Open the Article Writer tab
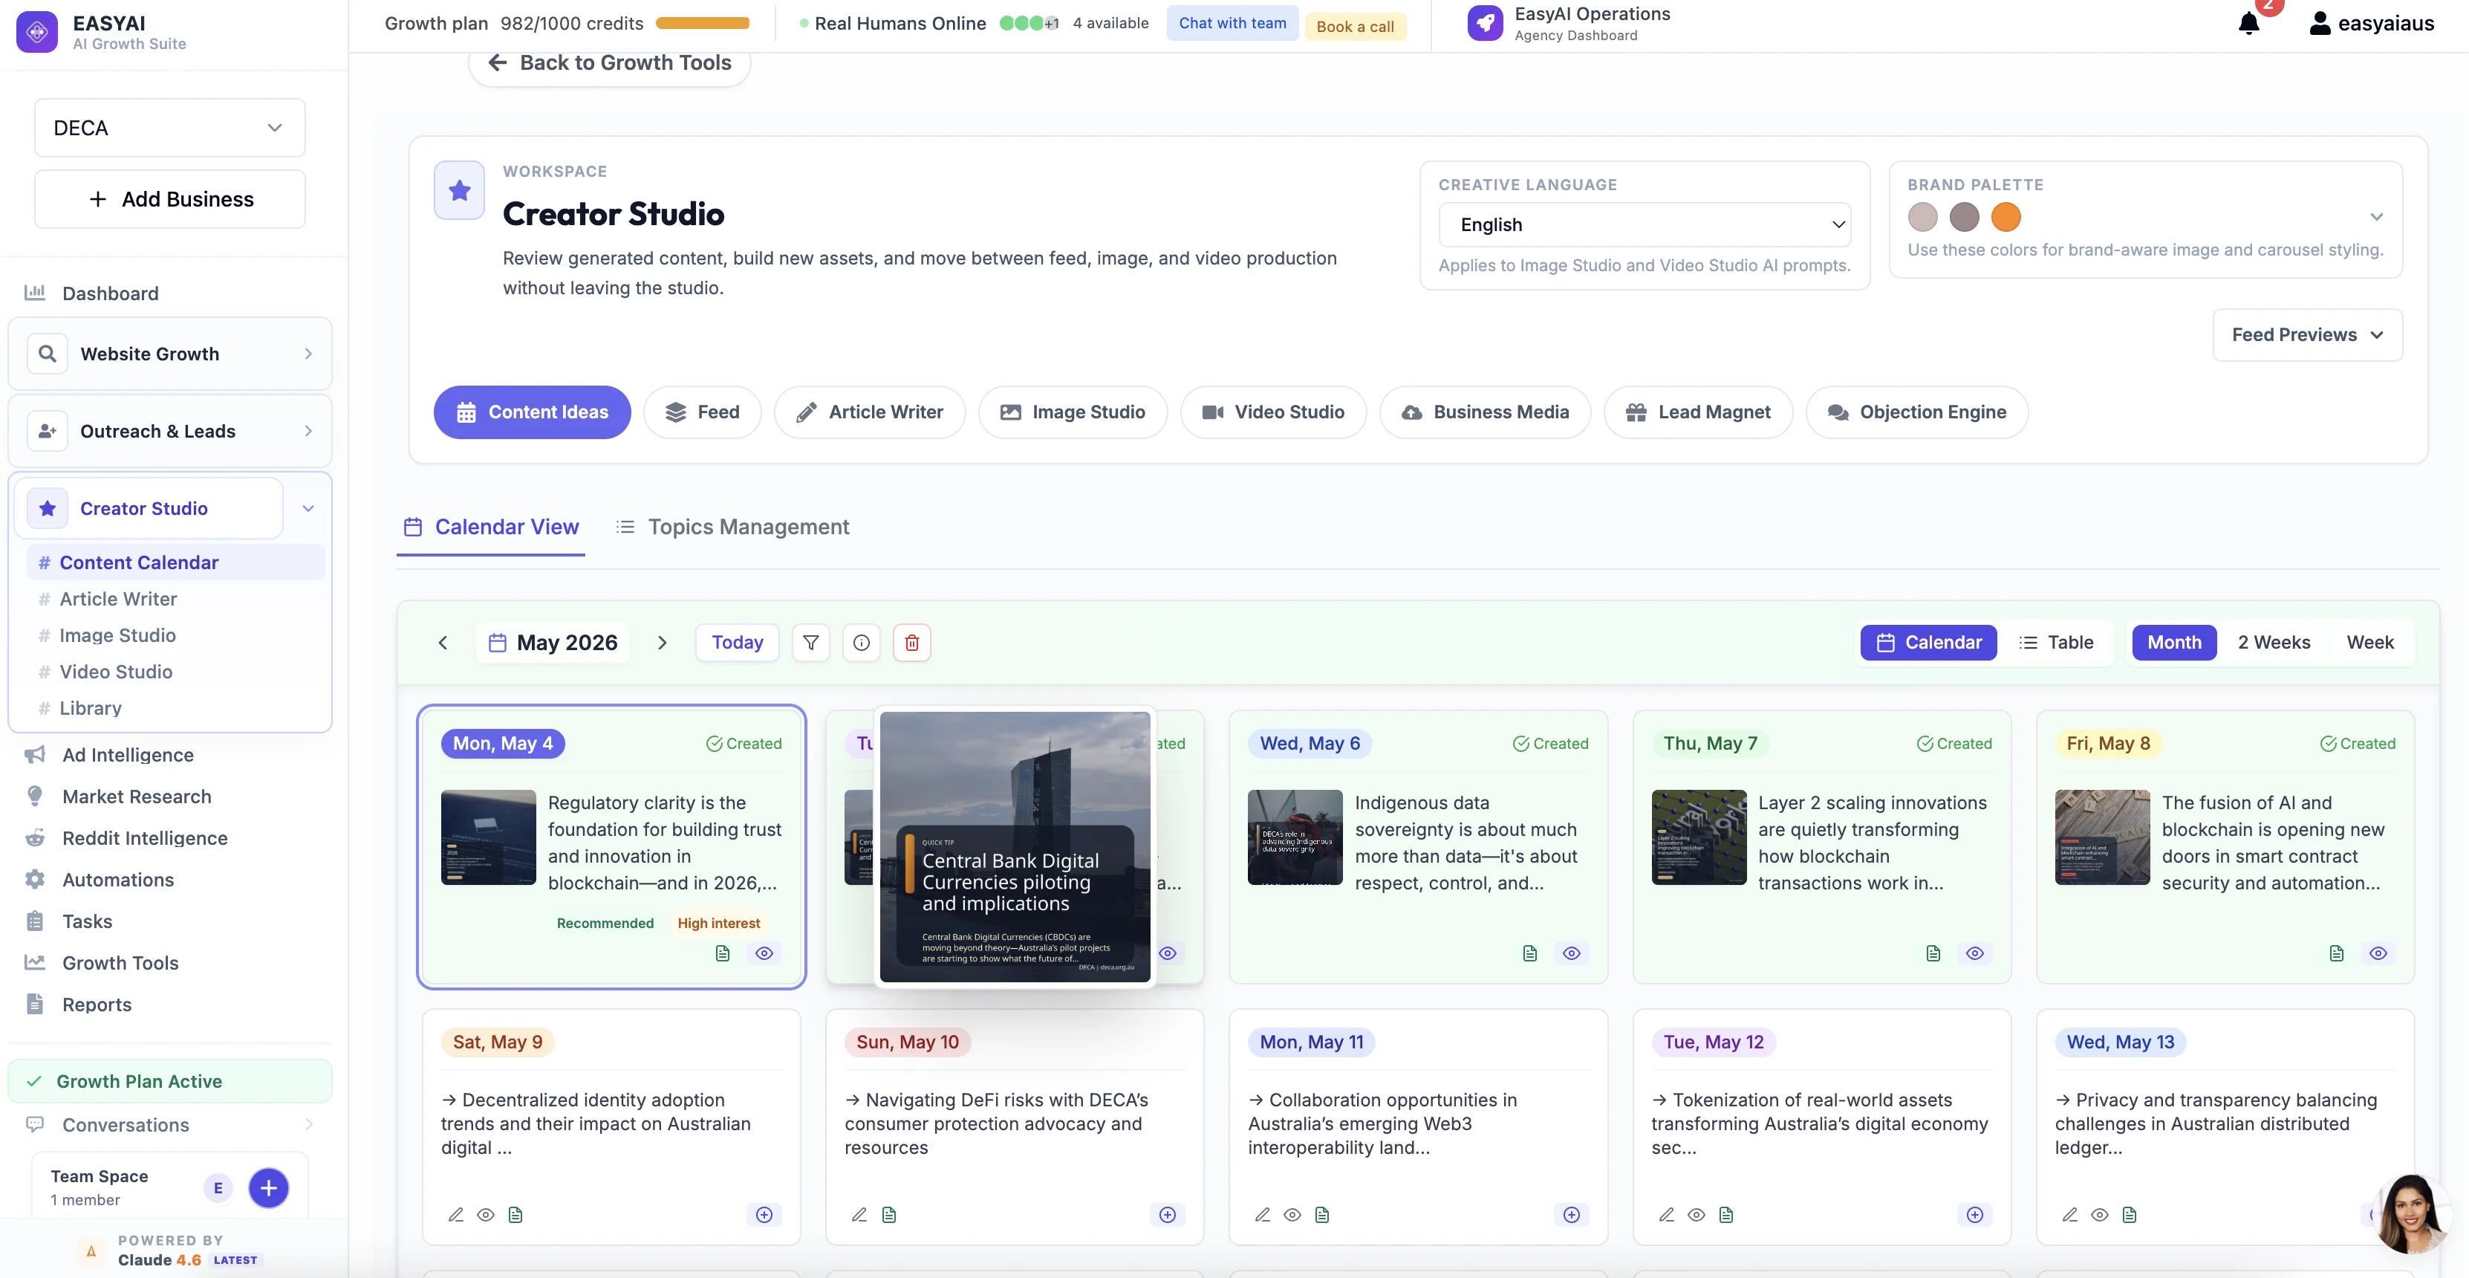This screenshot has height=1278, width=2469. (x=869, y=412)
